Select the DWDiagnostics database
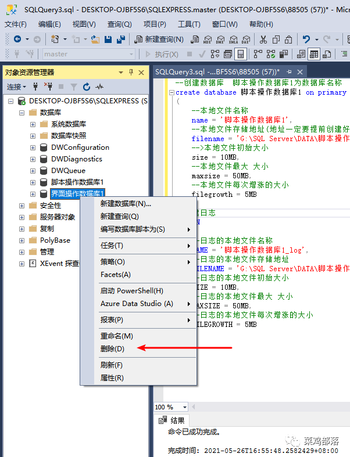The width and height of the screenshot is (350, 457). (x=77, y=159)
